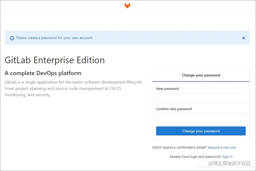Click the GitLab fox logo

[x=127, y=5]
